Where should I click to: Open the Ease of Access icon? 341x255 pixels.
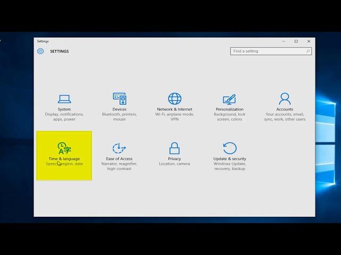(x=119, y=148)
